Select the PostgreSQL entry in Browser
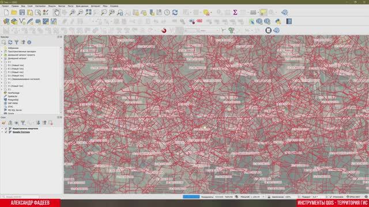The image size is (369, 207). click(x=13, y=99)
